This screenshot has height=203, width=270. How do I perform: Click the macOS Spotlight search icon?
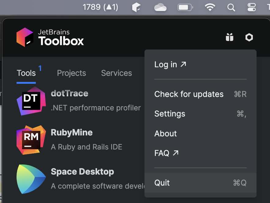click(x=231, y=7)
